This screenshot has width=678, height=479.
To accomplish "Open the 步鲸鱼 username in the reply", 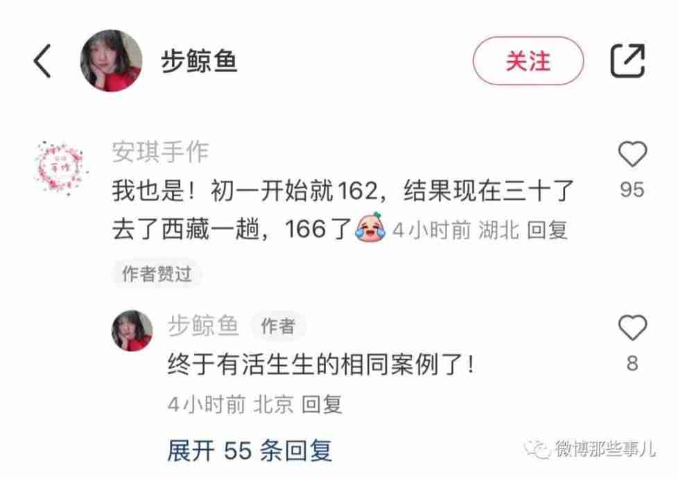I will point(203,326).
